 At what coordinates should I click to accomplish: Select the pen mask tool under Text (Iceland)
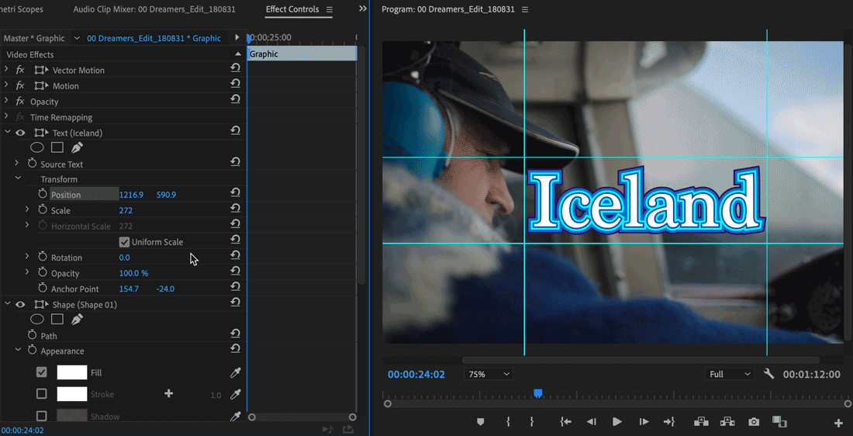[77, 147]
